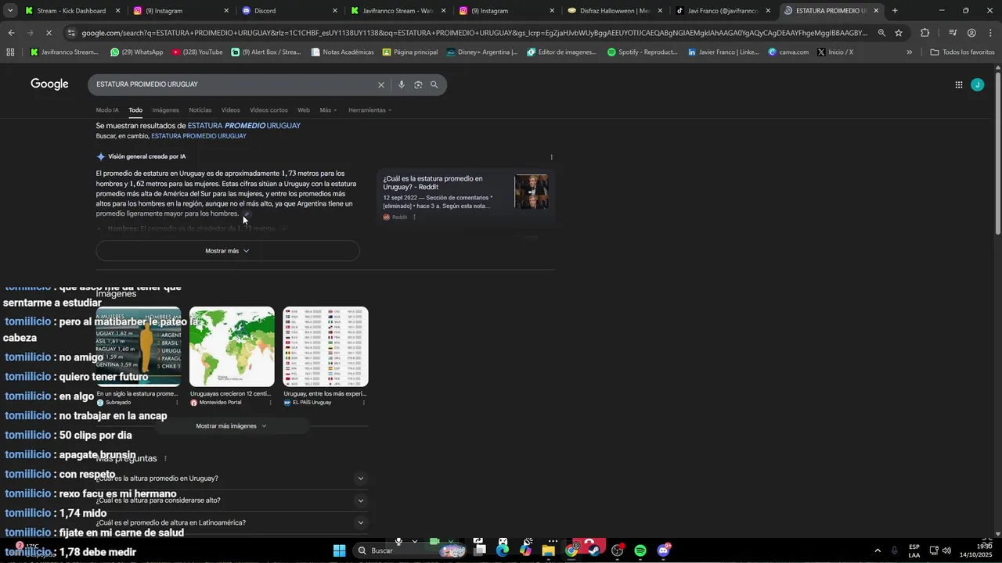Select the Videos results tab

pos(230,110)
